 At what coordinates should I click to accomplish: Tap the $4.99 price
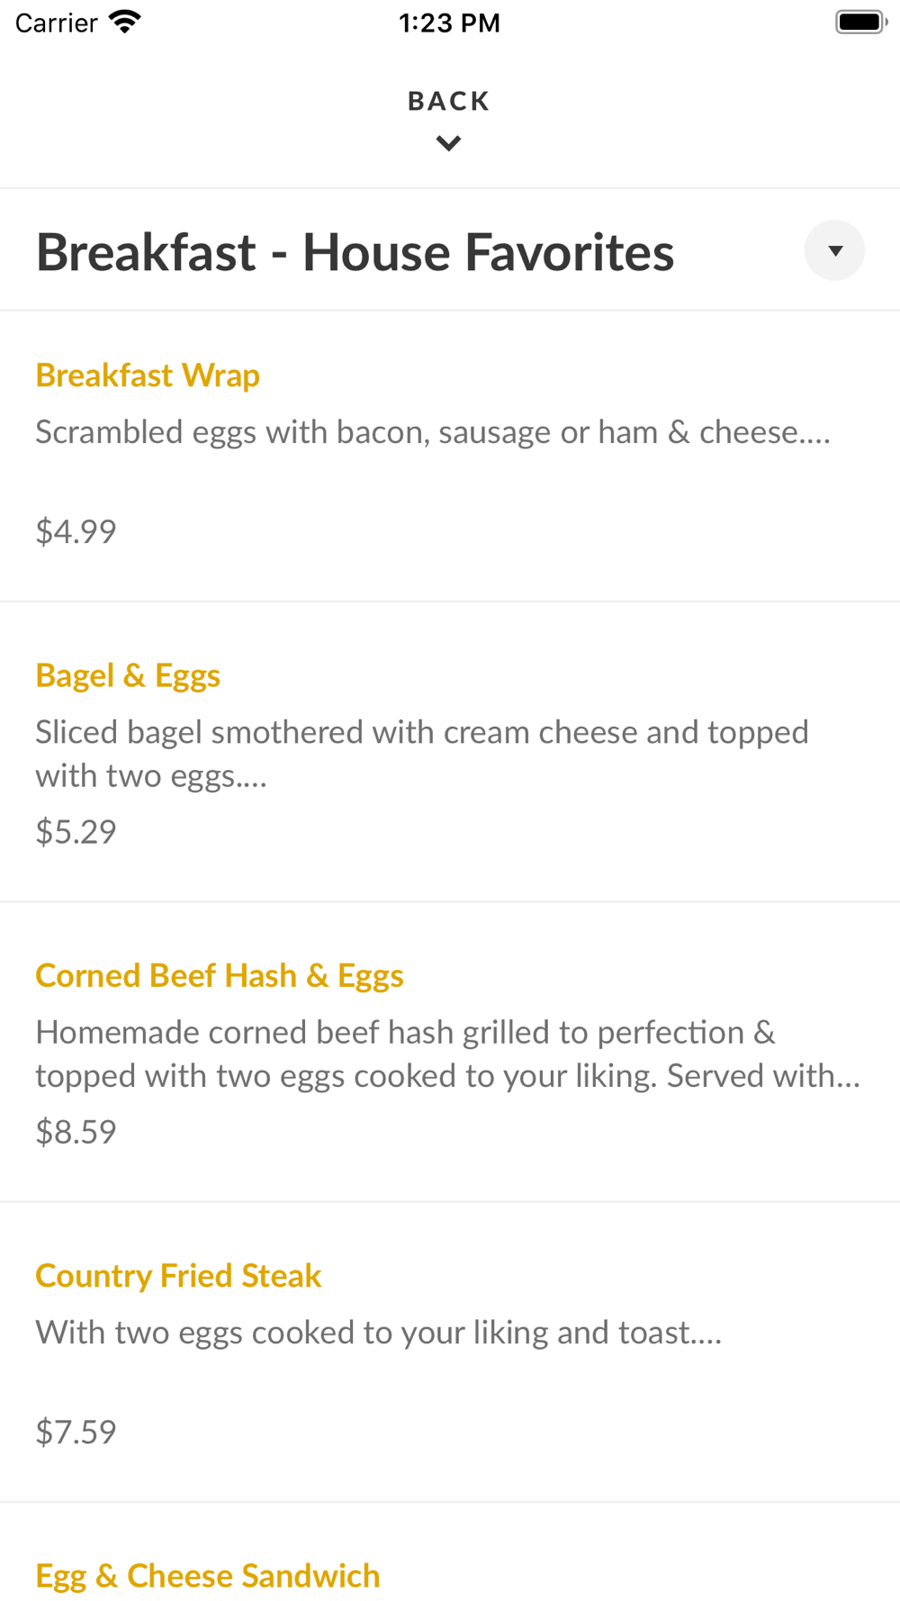click(x=76, y=531)
